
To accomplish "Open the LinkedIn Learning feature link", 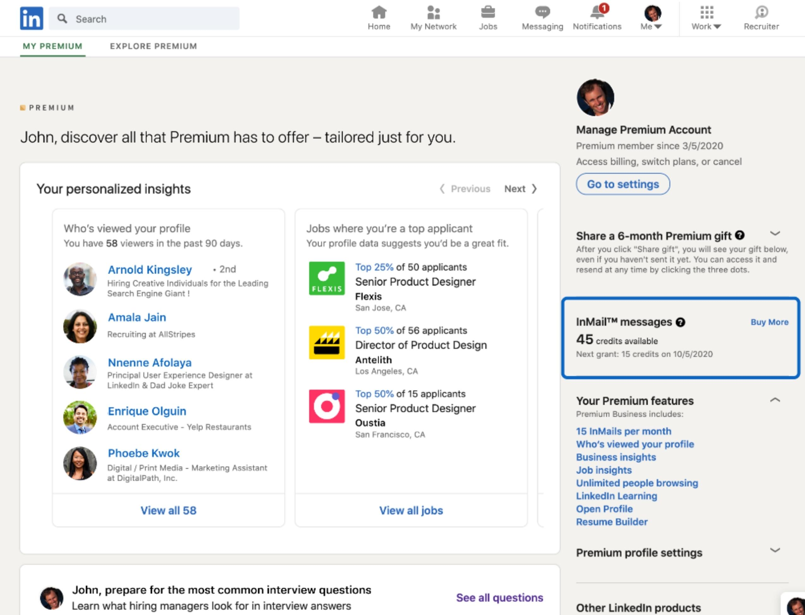I will click(617, 496).
